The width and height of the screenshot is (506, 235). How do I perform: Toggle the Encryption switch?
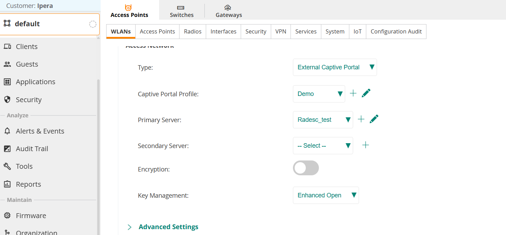click(x=306, y=168)
